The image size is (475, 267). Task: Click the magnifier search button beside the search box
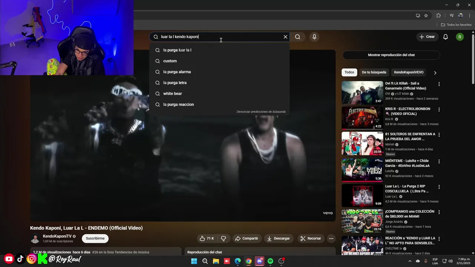[298, 37]
